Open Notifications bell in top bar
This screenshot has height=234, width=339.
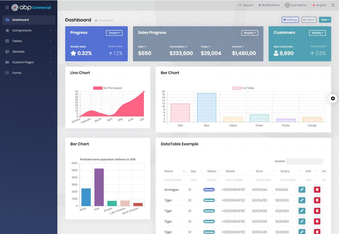pos(269,5)
